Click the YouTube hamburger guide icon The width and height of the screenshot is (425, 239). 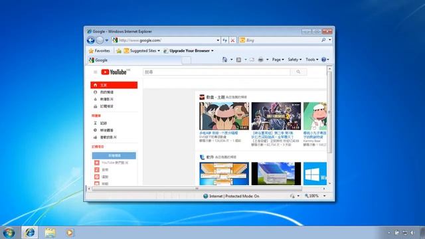(96, 72)
